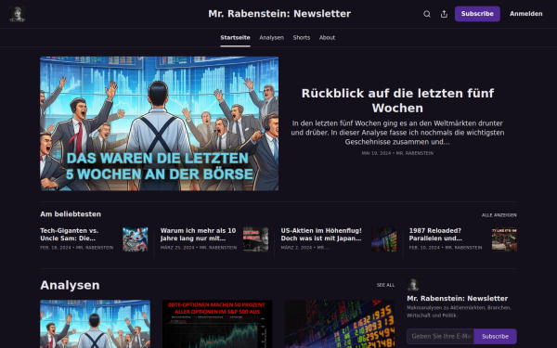Click the featured article summary text
The image size is (557, 348).
397,133
